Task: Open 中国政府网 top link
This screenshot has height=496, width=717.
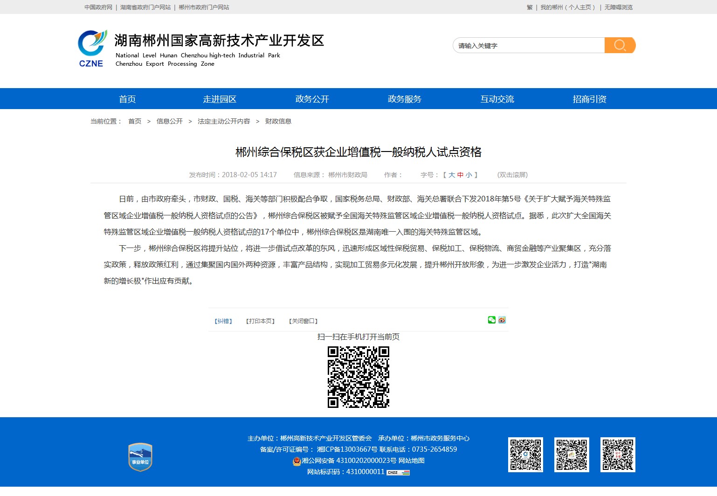Action: tap(98, 7)
